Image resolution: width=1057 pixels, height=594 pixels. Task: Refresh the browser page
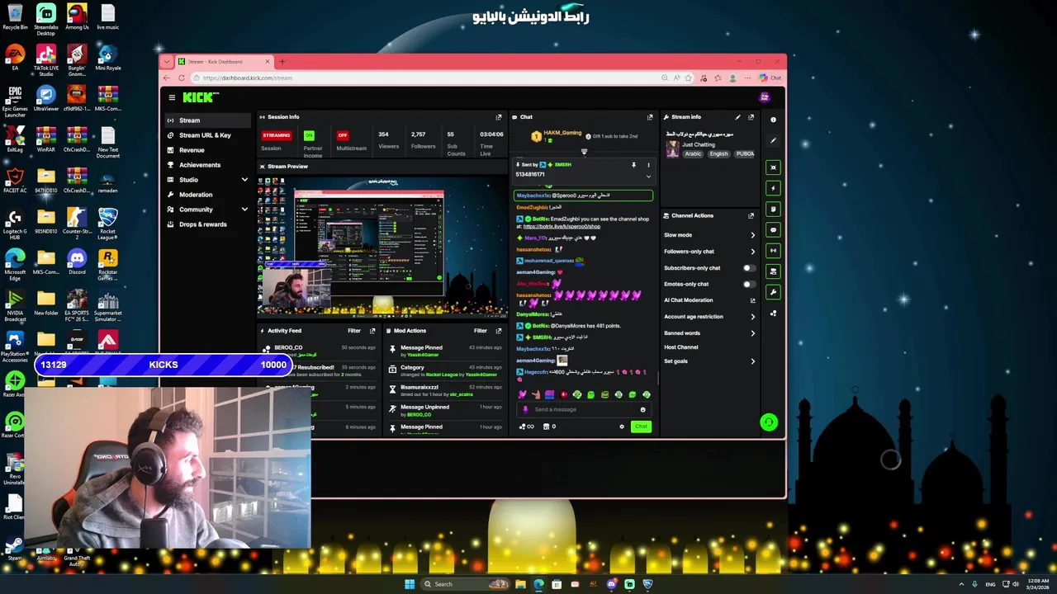(x=182, y=78)
